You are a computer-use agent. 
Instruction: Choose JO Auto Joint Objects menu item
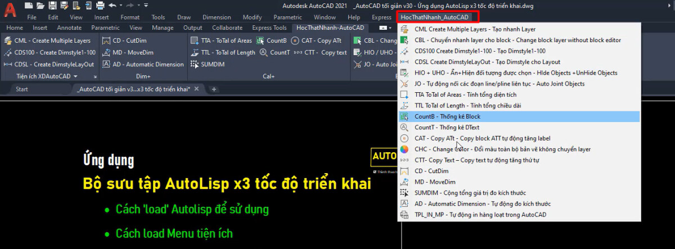(519, 84)
